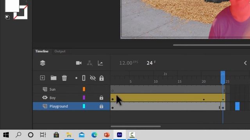The width and height of the screenshot is (250, 140).
Task: Open Mail app from taskbar
Action: [82, 135]
